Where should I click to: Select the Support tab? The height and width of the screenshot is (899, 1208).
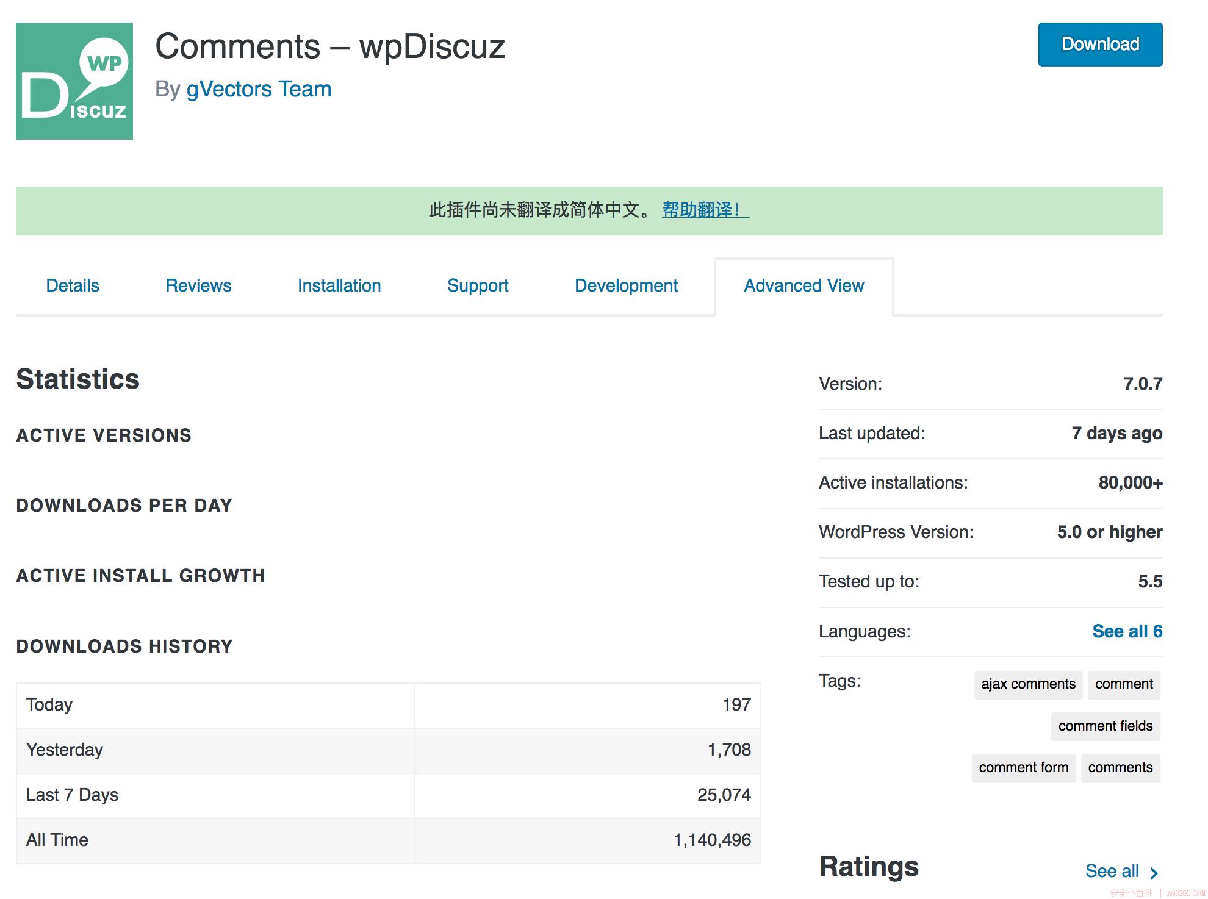(478, 285)
